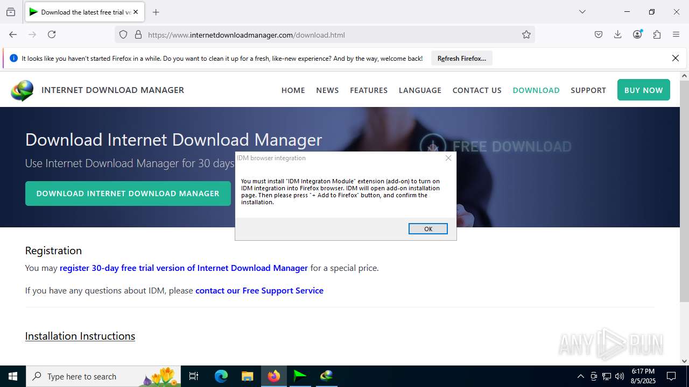689x387 pixels.
Task: Open Microsoft Edge from taskbar
Action: coord(221,376)
